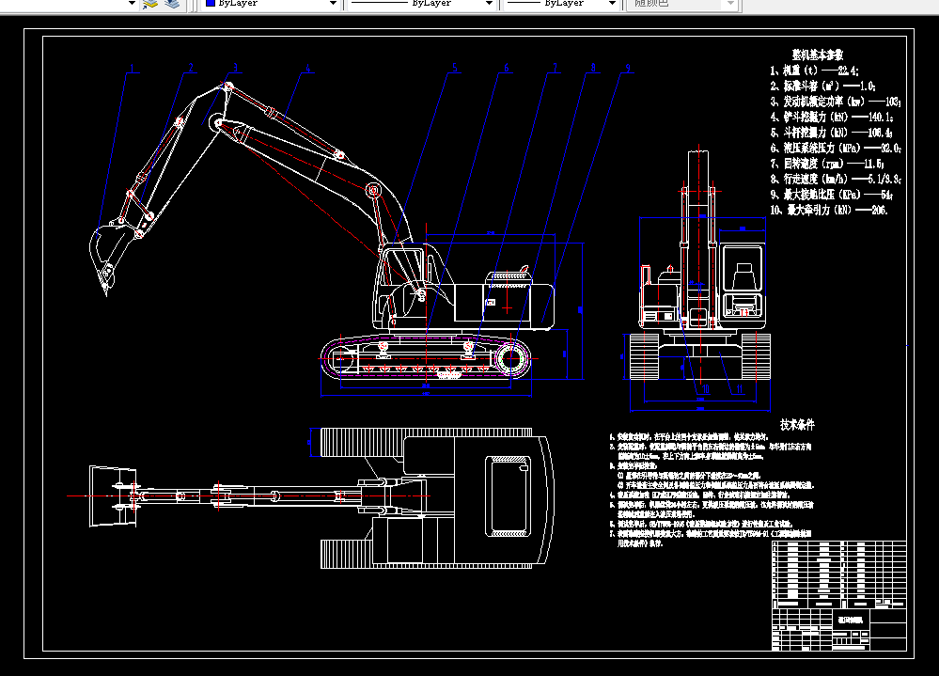
Task: Click the title block drawing name cell
Action: click(x=851, y=621)
